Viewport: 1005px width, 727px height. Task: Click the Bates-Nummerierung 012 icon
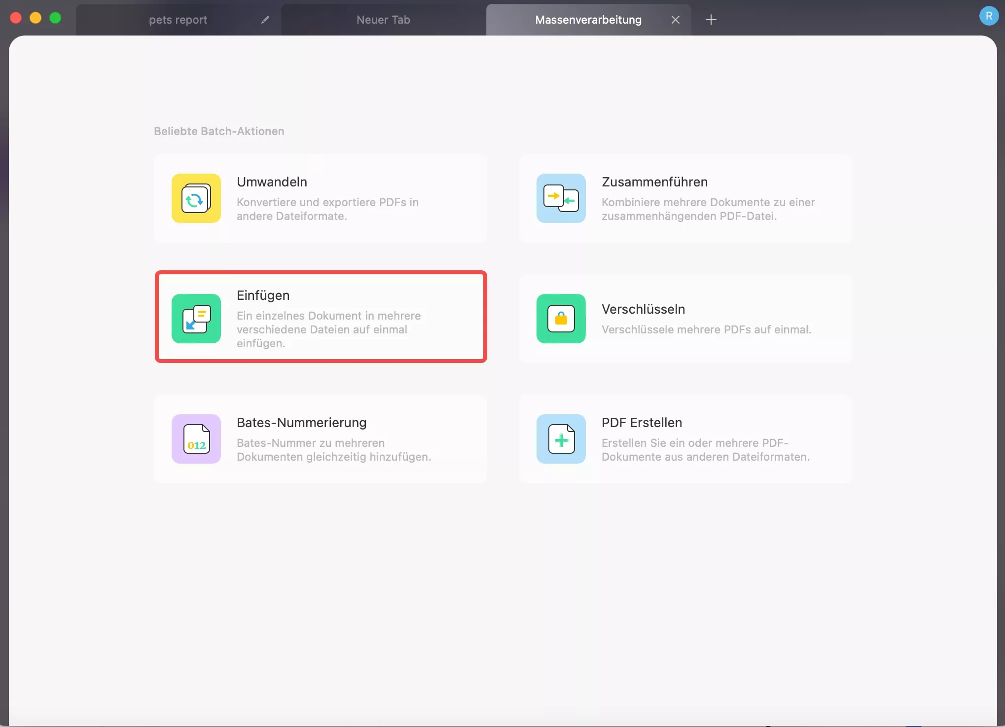click(196, 439)
